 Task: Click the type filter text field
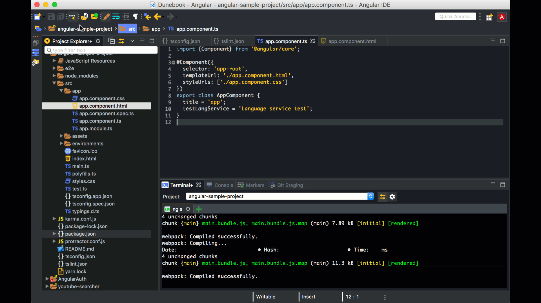(101, 50)
